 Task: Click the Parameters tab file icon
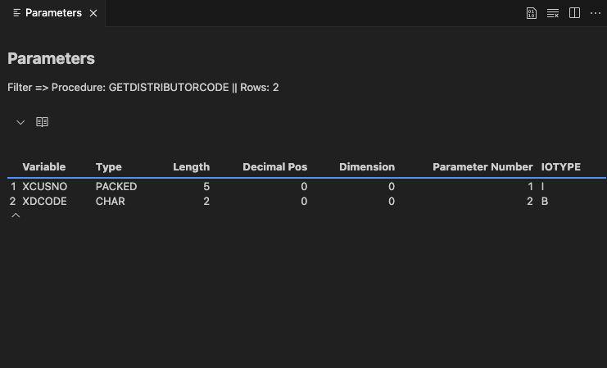(x=16, y=13)
